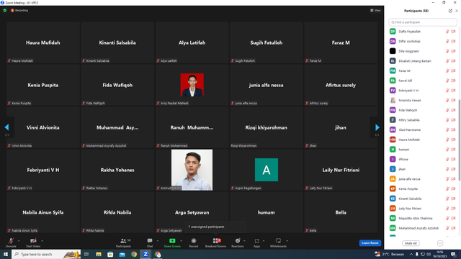Toggle mic icon for Daffa Firjatullah

coord(447,32)
